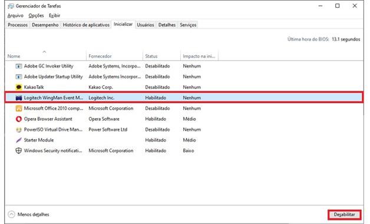370x224 pixels.
Task: Switch to the Usuários tab
Action: [x=146, y=25]
